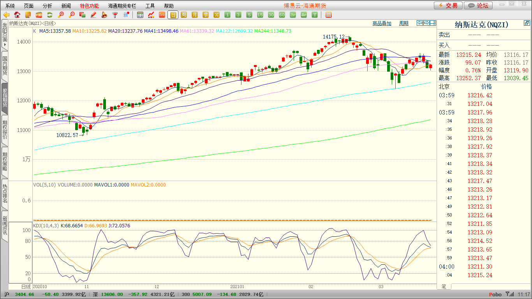Restore quote panel with window icon
Viewport: 532px width, 299px height.
click(527, 23)
